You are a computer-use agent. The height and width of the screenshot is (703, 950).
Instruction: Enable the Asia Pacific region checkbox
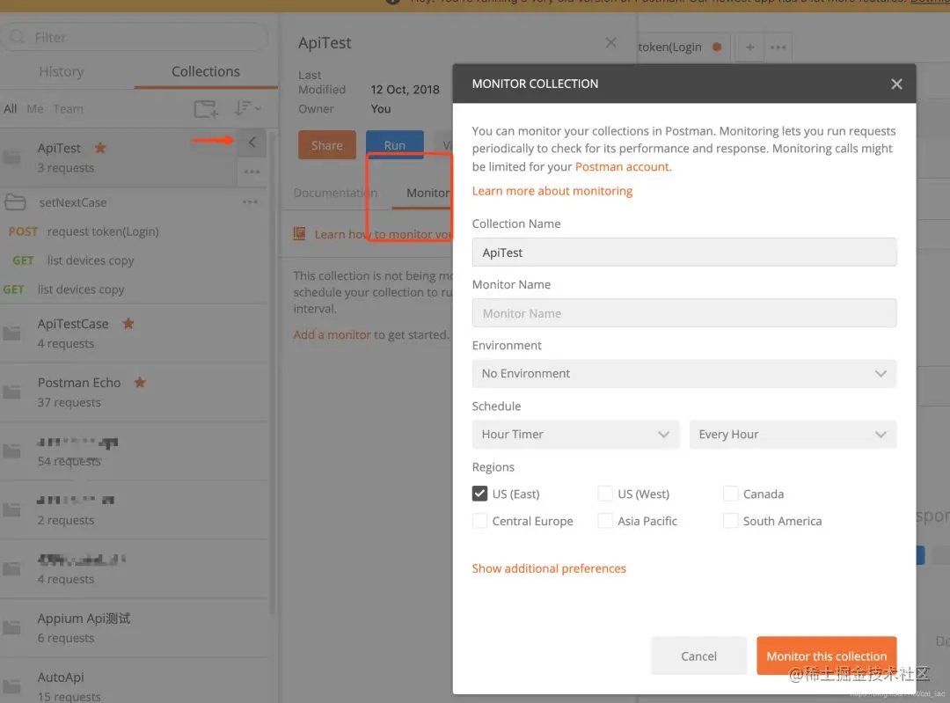pos(604,521)
